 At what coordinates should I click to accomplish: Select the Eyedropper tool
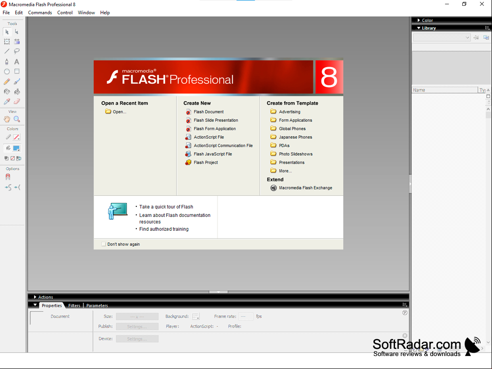coord(7,101)
